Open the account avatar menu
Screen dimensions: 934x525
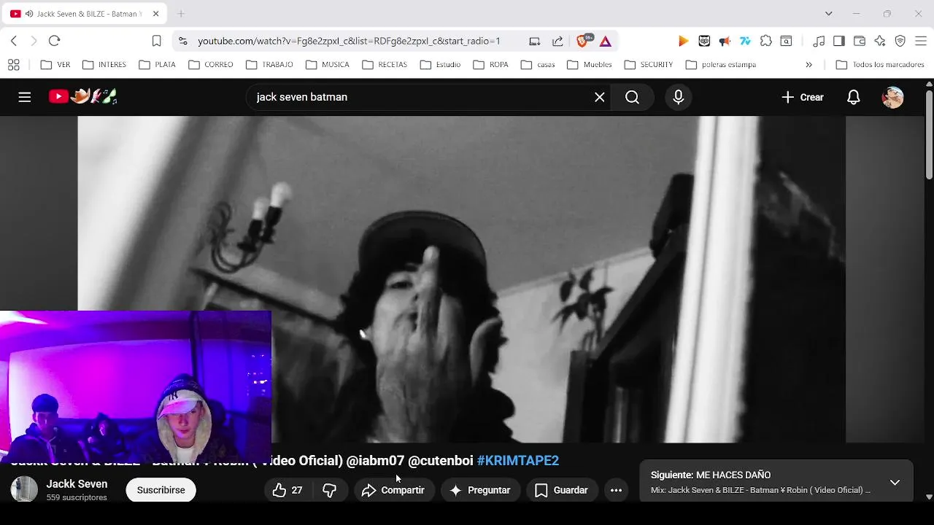coord(893,97)
